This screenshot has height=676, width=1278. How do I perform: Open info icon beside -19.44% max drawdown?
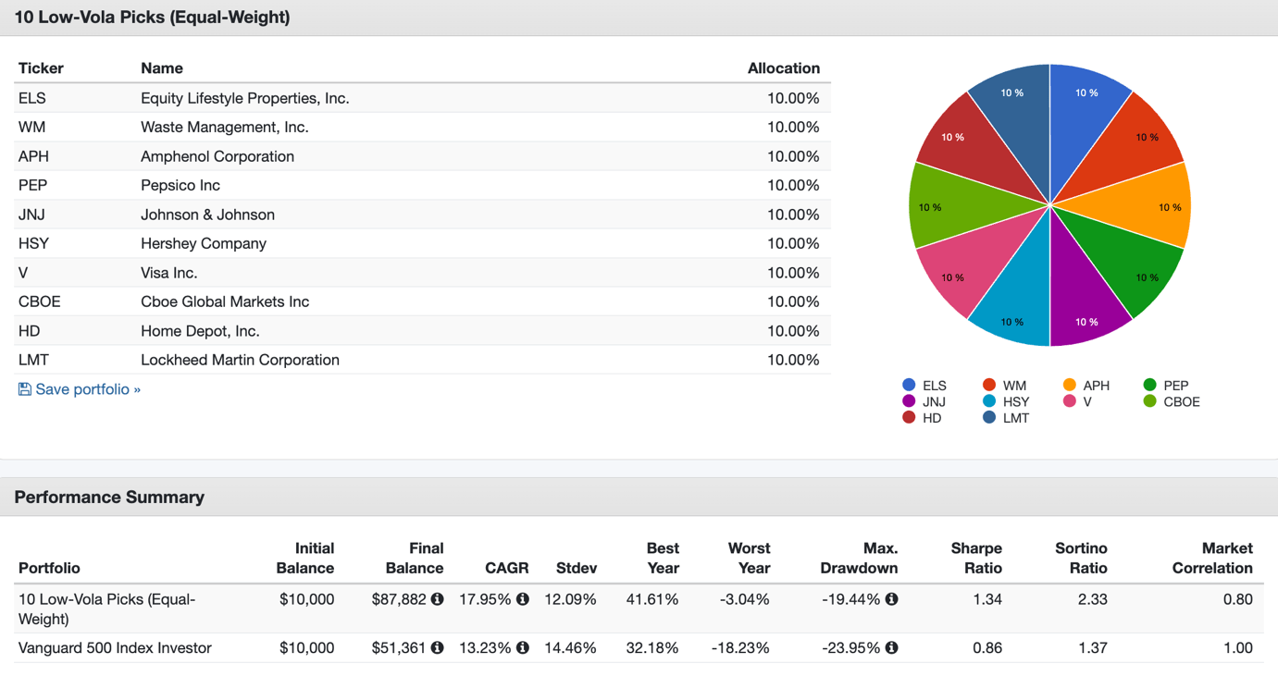point(891,599)
